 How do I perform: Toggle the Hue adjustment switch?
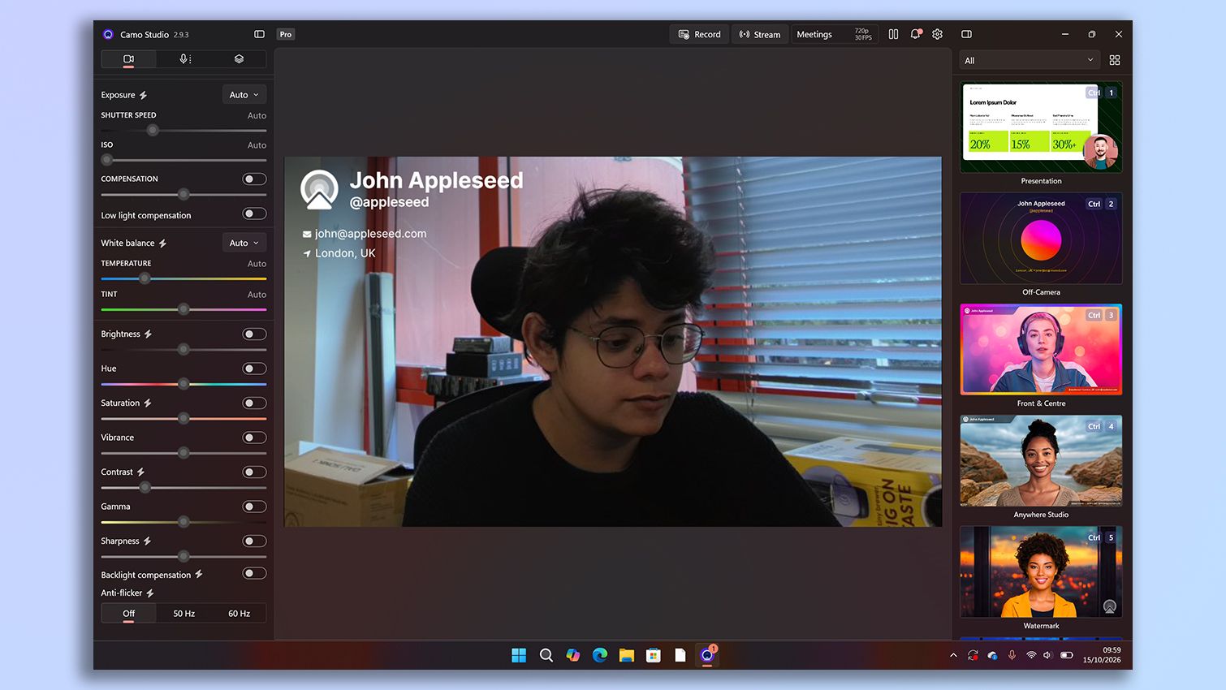tap(254, 369)
